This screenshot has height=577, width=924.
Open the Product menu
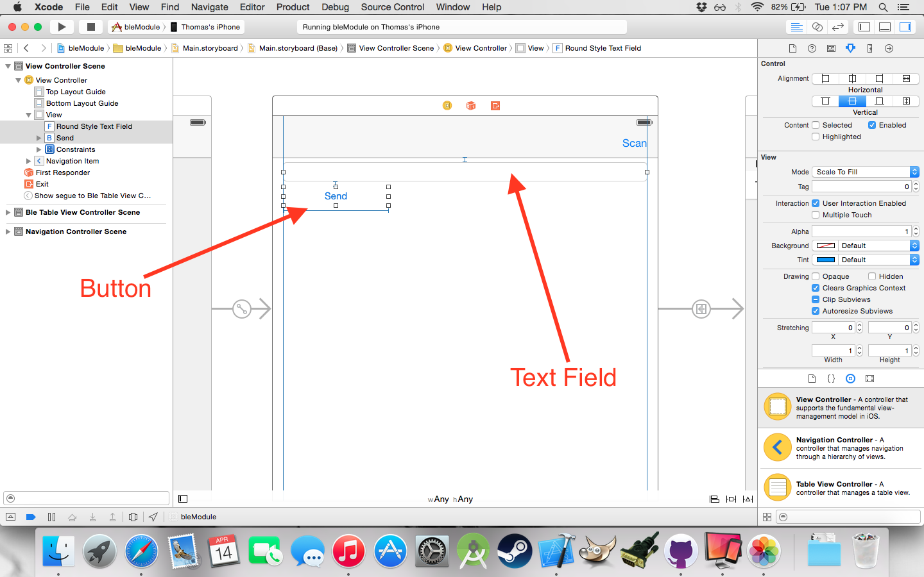[293, 7]
